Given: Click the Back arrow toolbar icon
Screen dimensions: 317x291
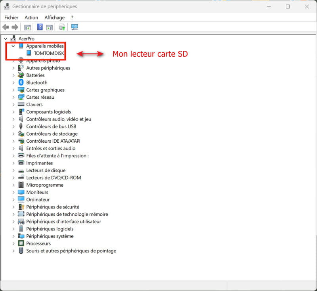Looking at the screenshot, I should pyautogui.click(x=6, y=27).
